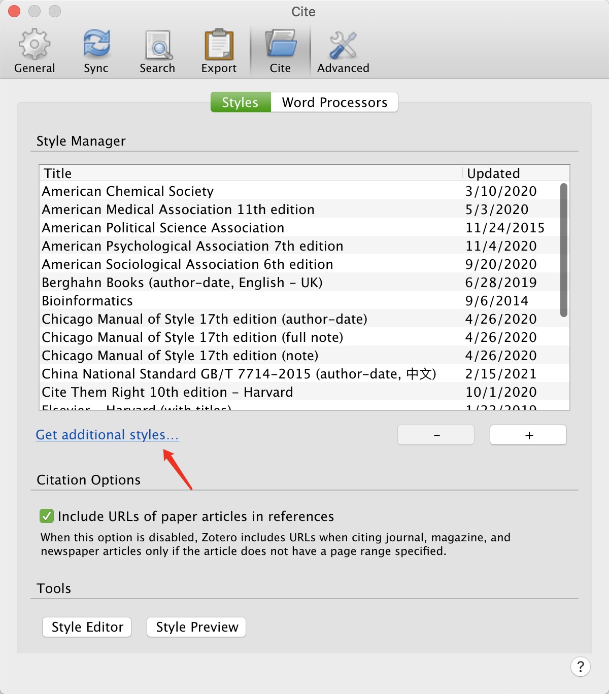
Task: Disable "Include URLs of paper articles in references"
Action: click(x=46, y=516)
